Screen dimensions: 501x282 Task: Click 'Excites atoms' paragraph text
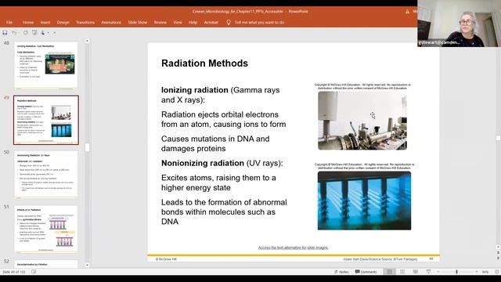218,183
